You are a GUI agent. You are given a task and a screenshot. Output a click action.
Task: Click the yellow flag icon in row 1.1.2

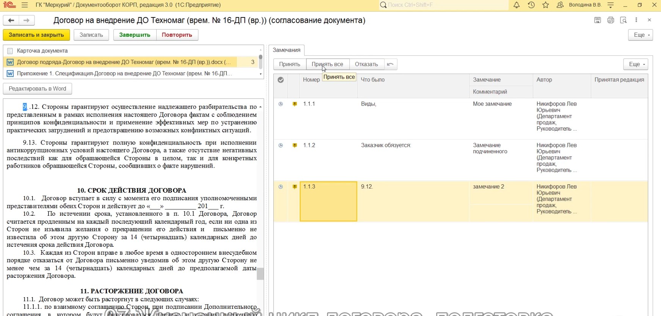pyautogui.click(x=295, y=145)
